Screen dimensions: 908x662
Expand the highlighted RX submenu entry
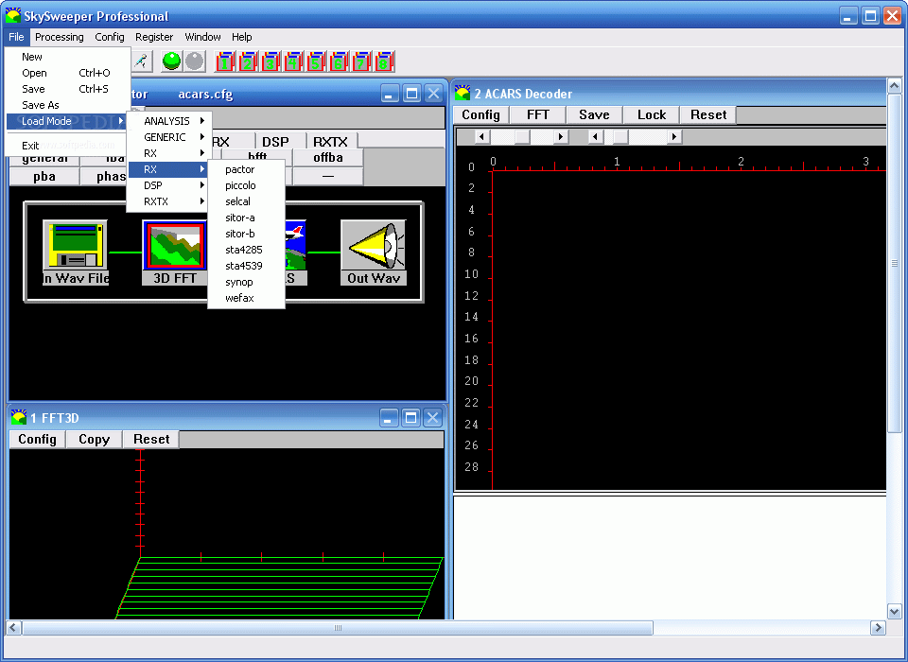(169, 169)
